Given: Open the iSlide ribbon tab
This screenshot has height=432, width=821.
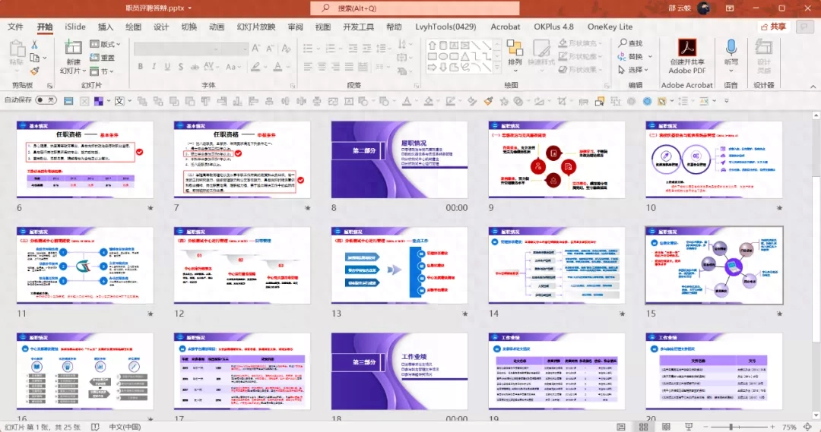Looking at the screenshot, I should coord(75,27).
